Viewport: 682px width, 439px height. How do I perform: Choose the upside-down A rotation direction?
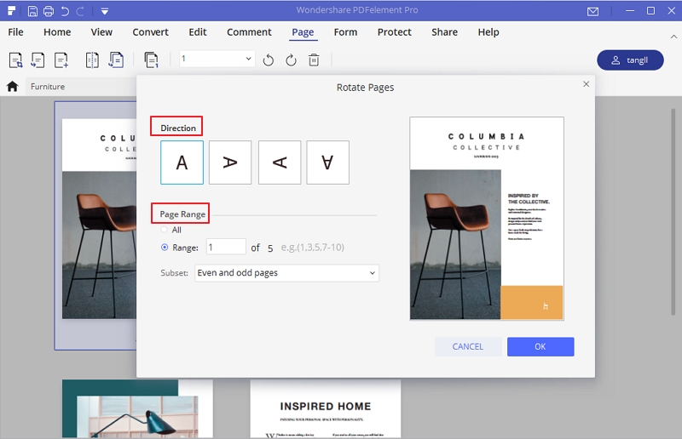point(328,162)
